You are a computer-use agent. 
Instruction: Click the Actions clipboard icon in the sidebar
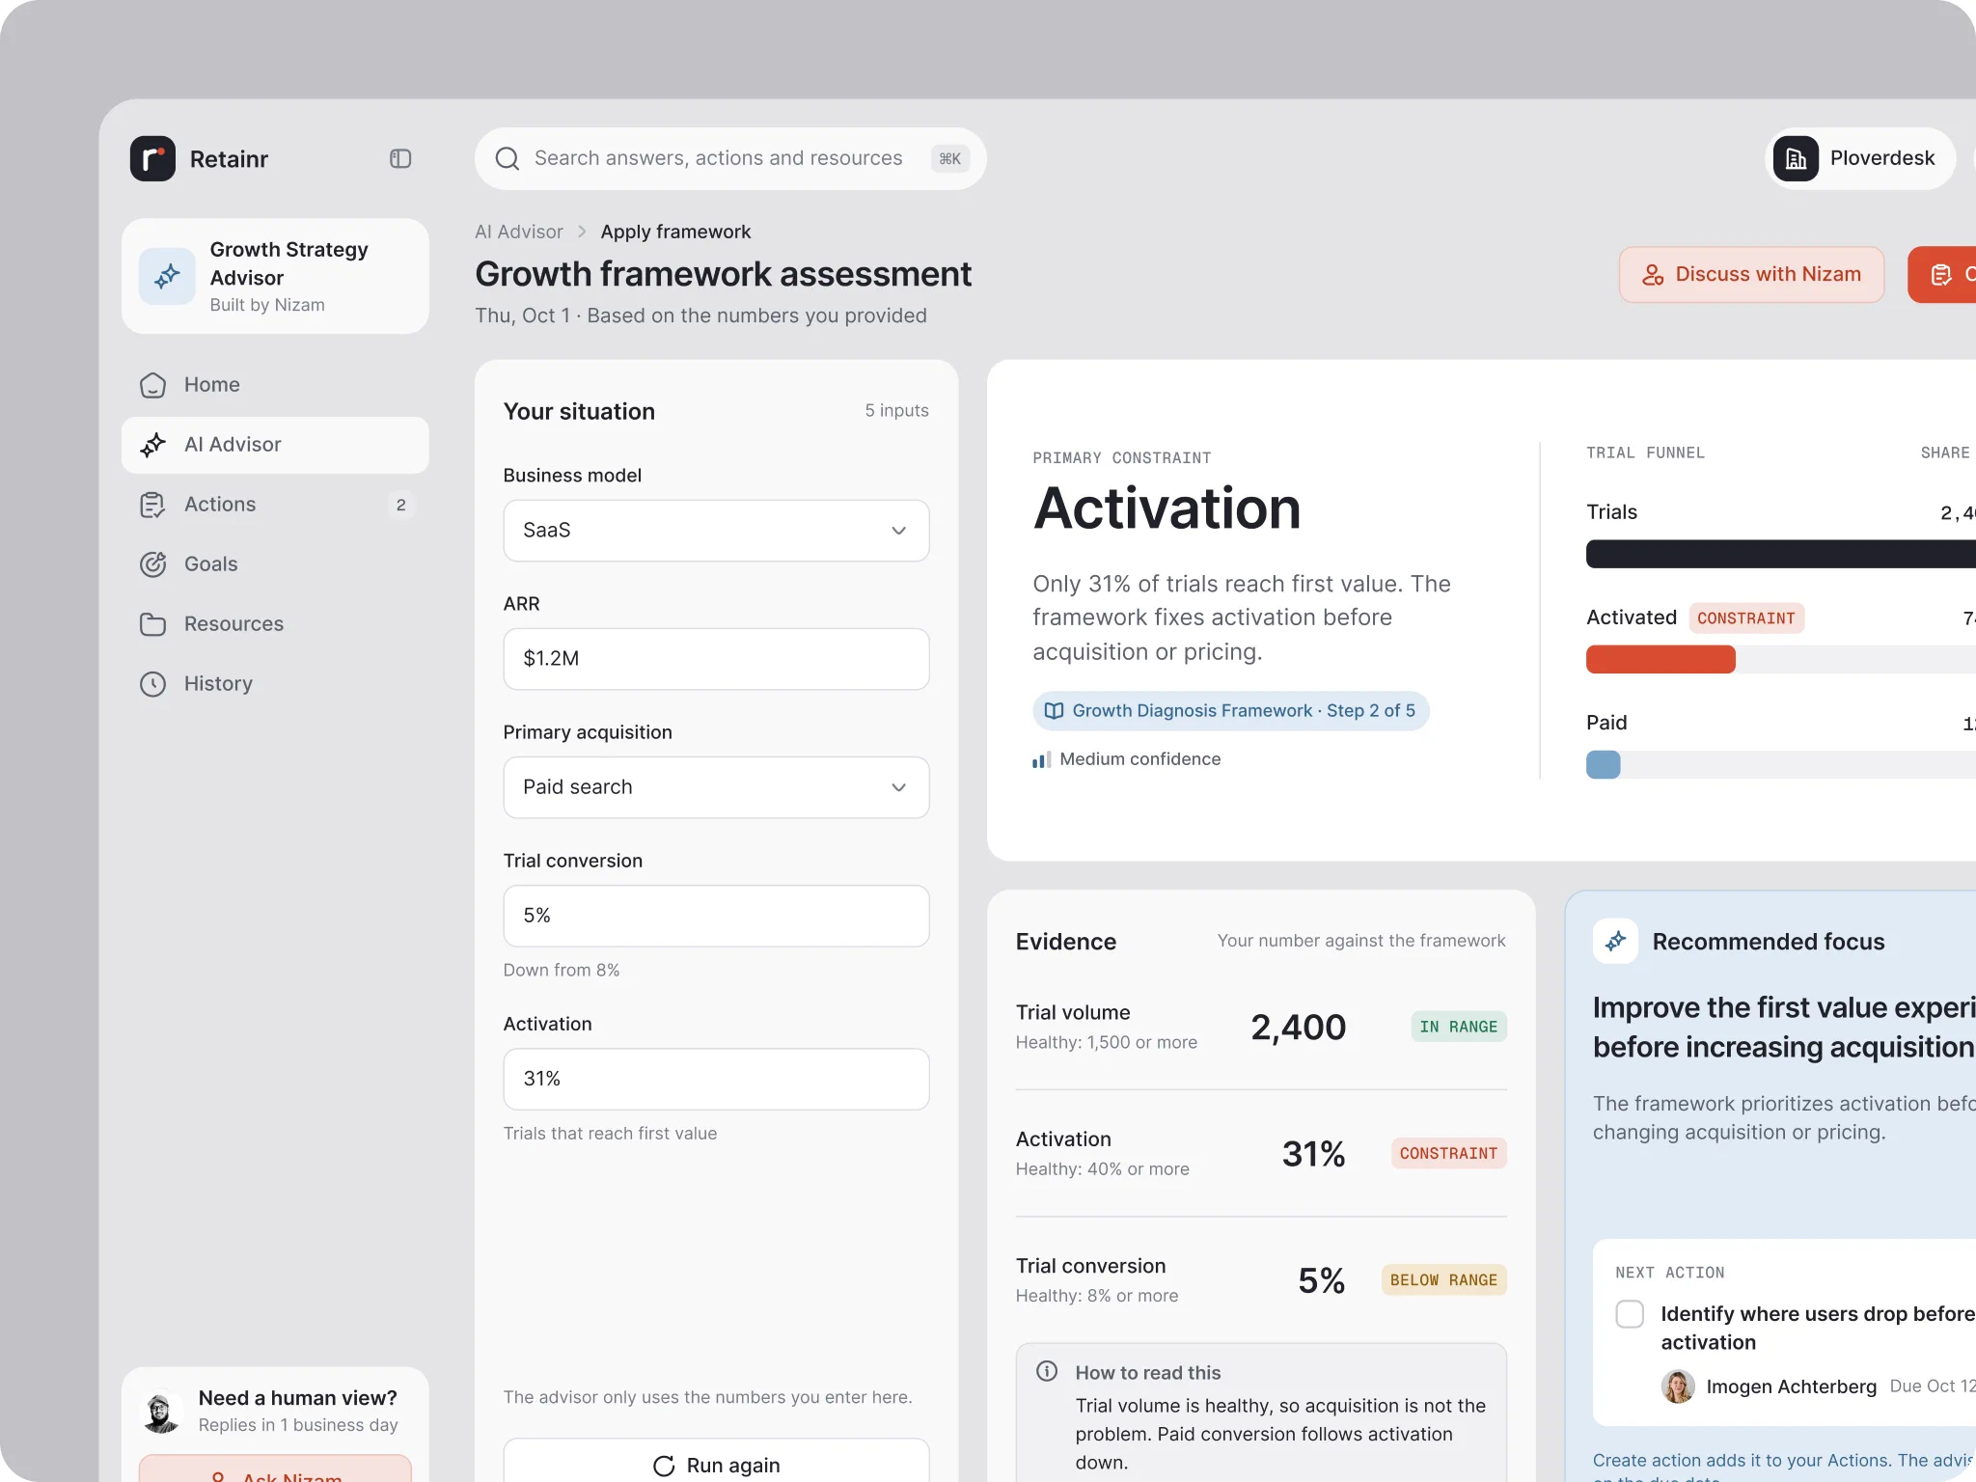click(152, 505)
